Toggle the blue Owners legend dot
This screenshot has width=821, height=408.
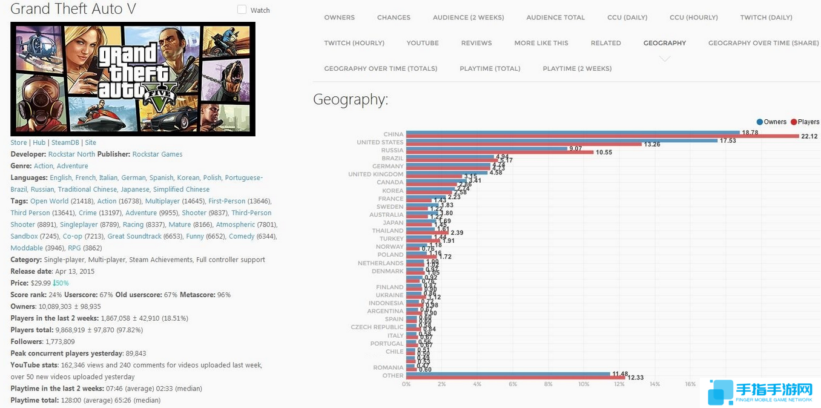click(x=760, y=122)
